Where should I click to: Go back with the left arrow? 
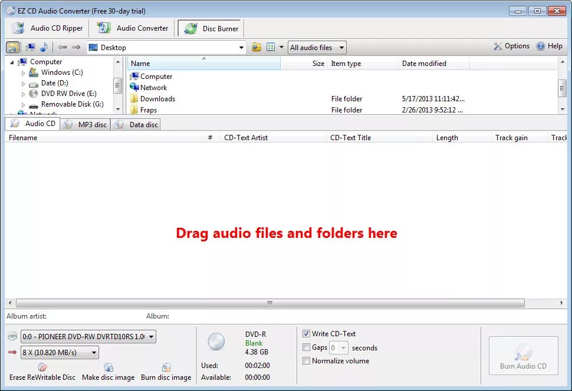[x=63, y=47]
